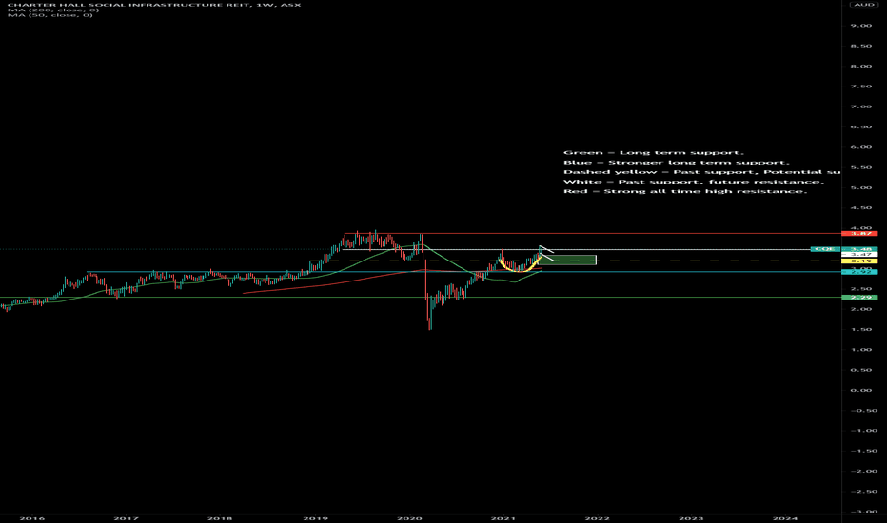Click the 2020 label on time axis
Viewport: 887px width, 523px height.
(x=409, y=518)
